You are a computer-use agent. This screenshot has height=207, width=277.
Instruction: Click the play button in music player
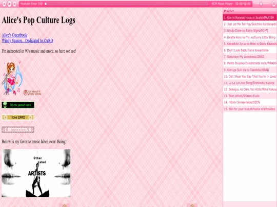pyautogui.click(x=9, y=4)
